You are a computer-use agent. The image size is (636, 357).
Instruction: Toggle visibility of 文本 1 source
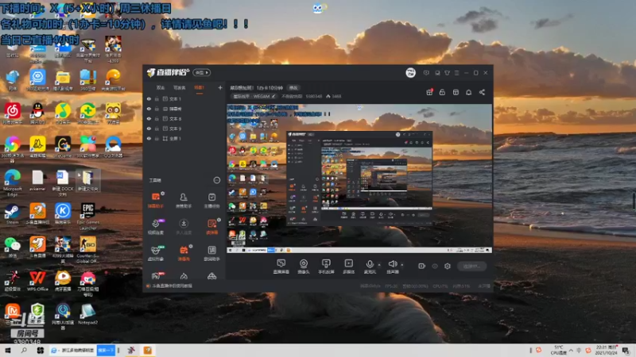[x=149, y=98]
